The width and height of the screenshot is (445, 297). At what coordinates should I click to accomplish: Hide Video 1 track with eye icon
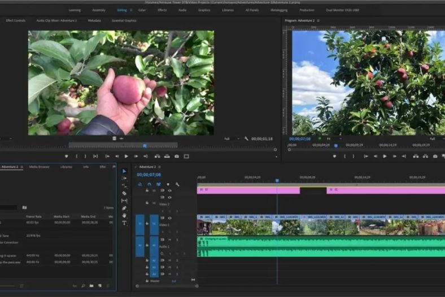[x=169, y=218]
